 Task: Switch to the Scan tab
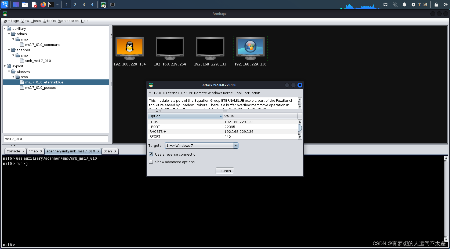pyautogui.click(x=108, y=151)
